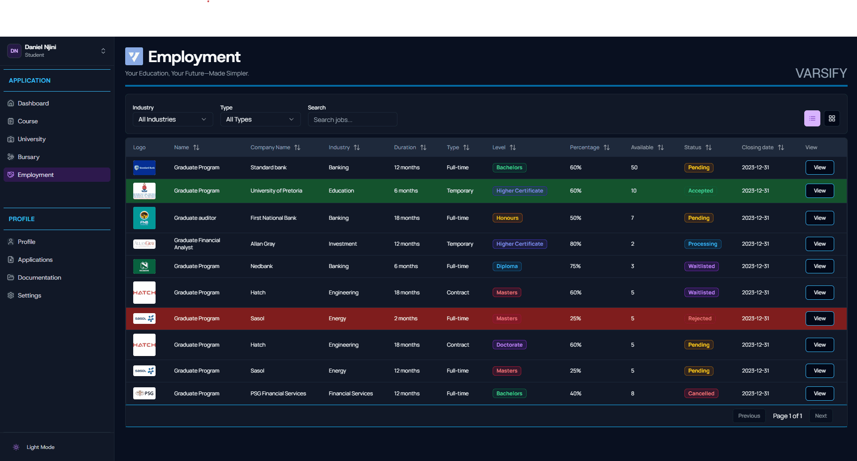
Task: Switch to grid view layout
Action: [x=832, y=118]
